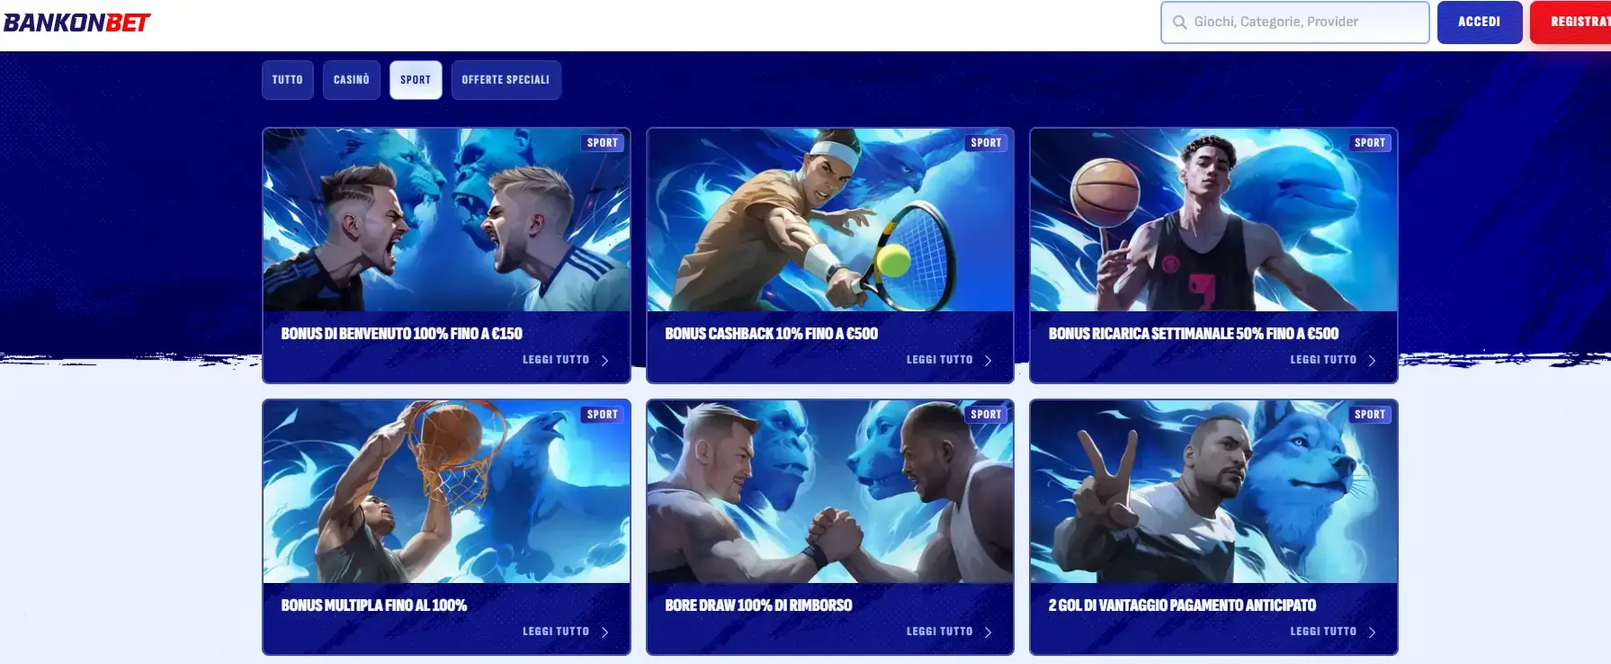
Task: Click LEGGI TUTTO under Bonus Multipla
Action: [x=556, y=632]
